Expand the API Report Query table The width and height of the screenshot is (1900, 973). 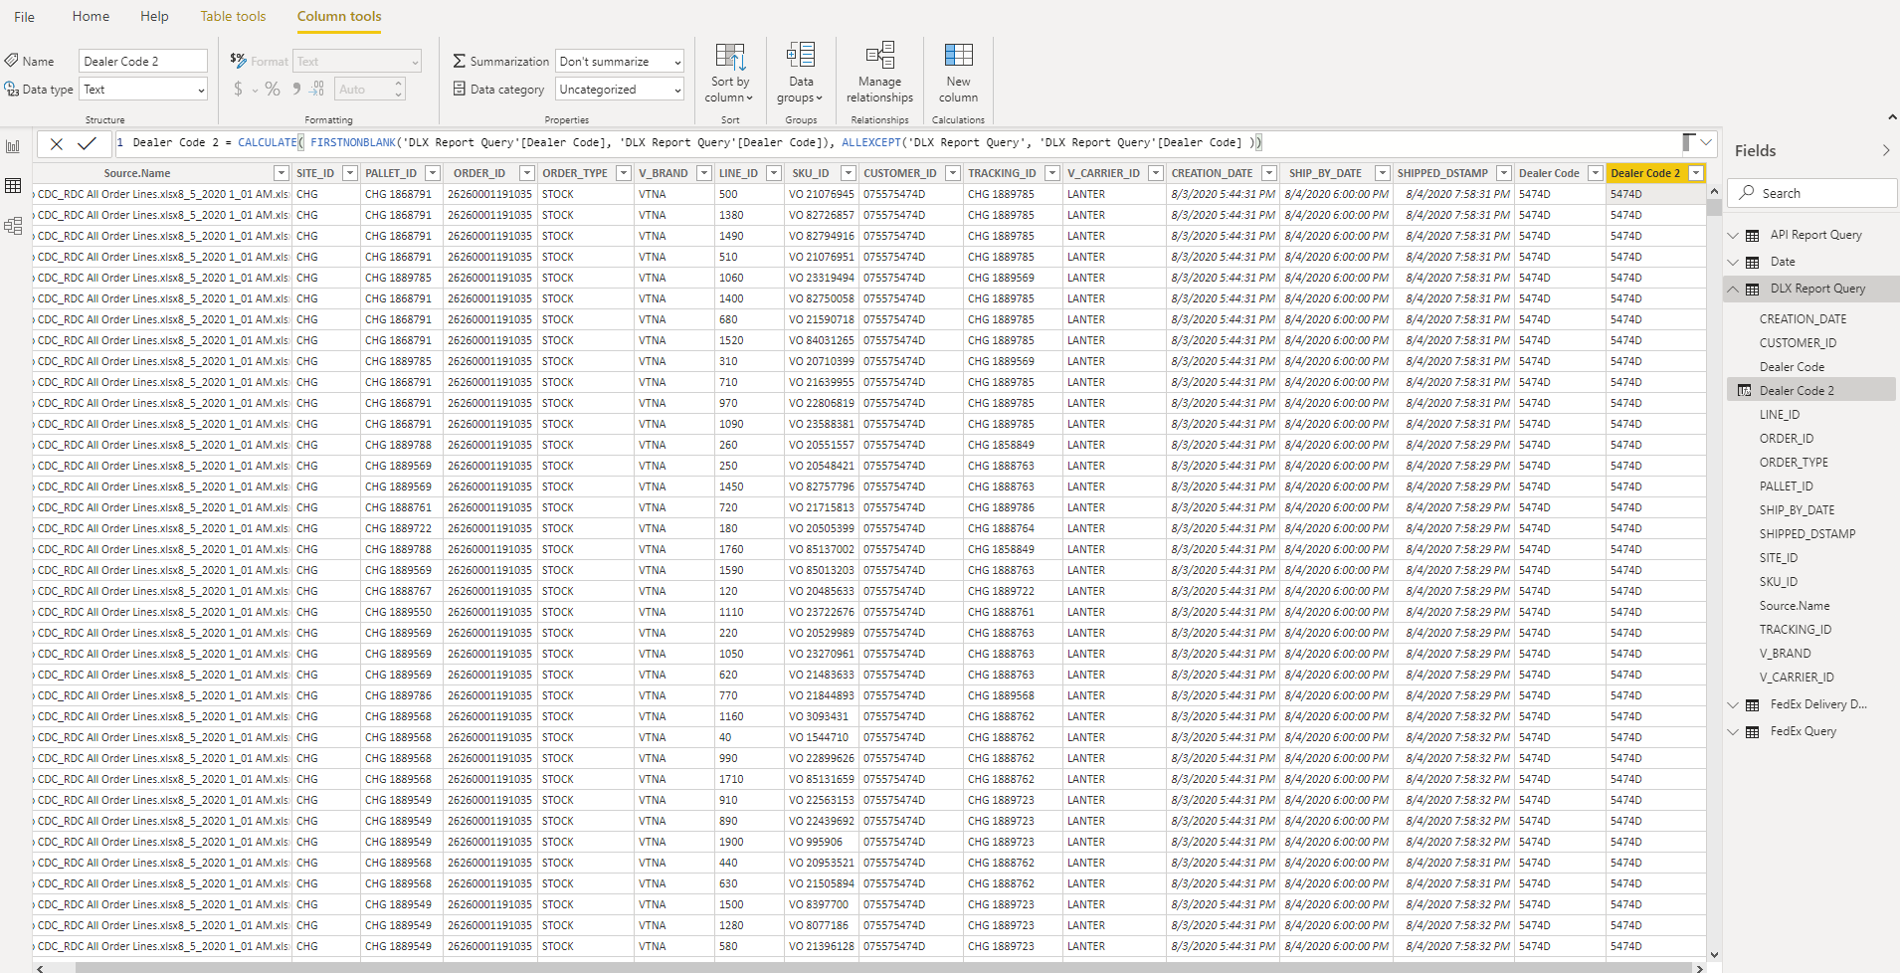(x=1733, y=235)
